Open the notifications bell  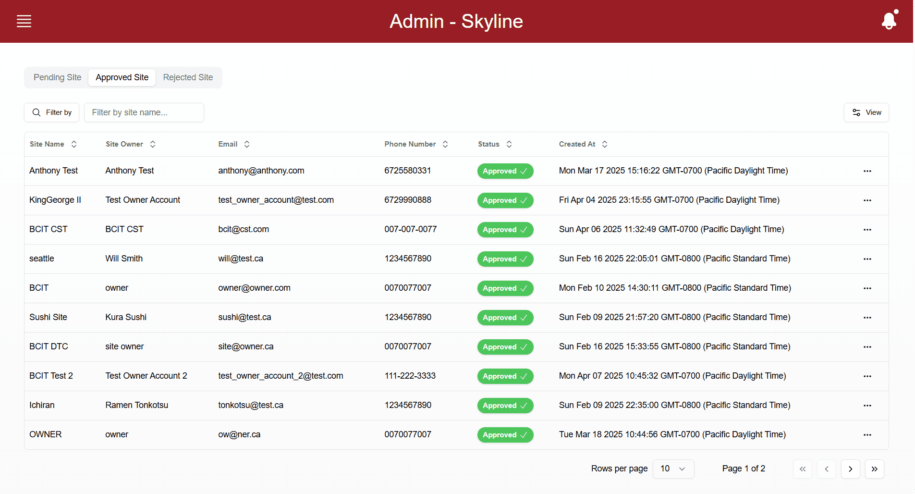pyautogui.click(x=889, y=21)
